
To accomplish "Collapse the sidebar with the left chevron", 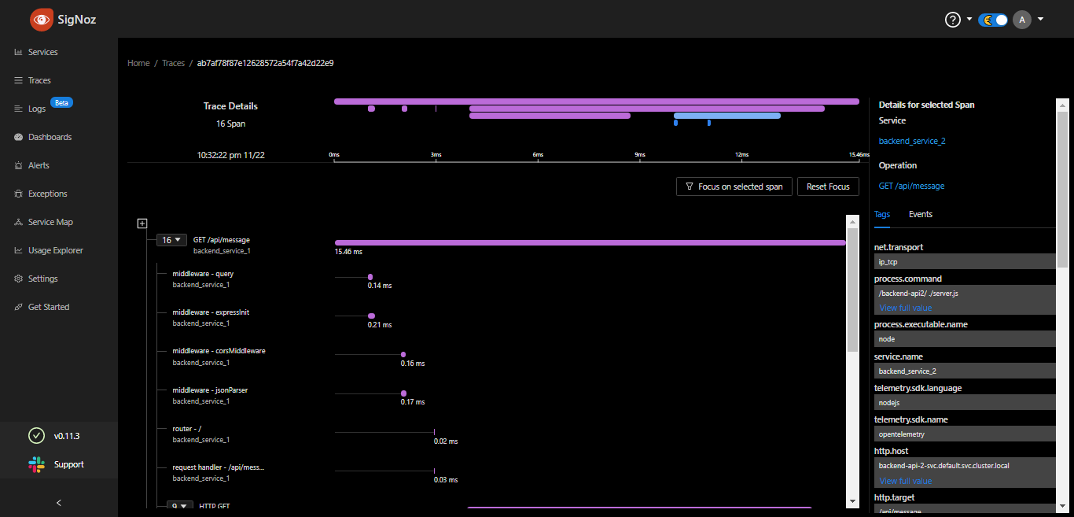I will point(59,502).
